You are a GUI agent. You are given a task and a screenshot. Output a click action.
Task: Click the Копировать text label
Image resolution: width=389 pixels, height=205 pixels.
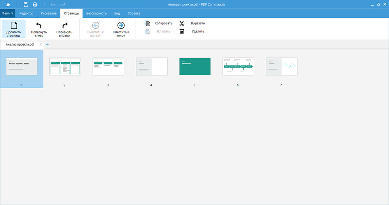pyautogui.click(x=163, y=23)
